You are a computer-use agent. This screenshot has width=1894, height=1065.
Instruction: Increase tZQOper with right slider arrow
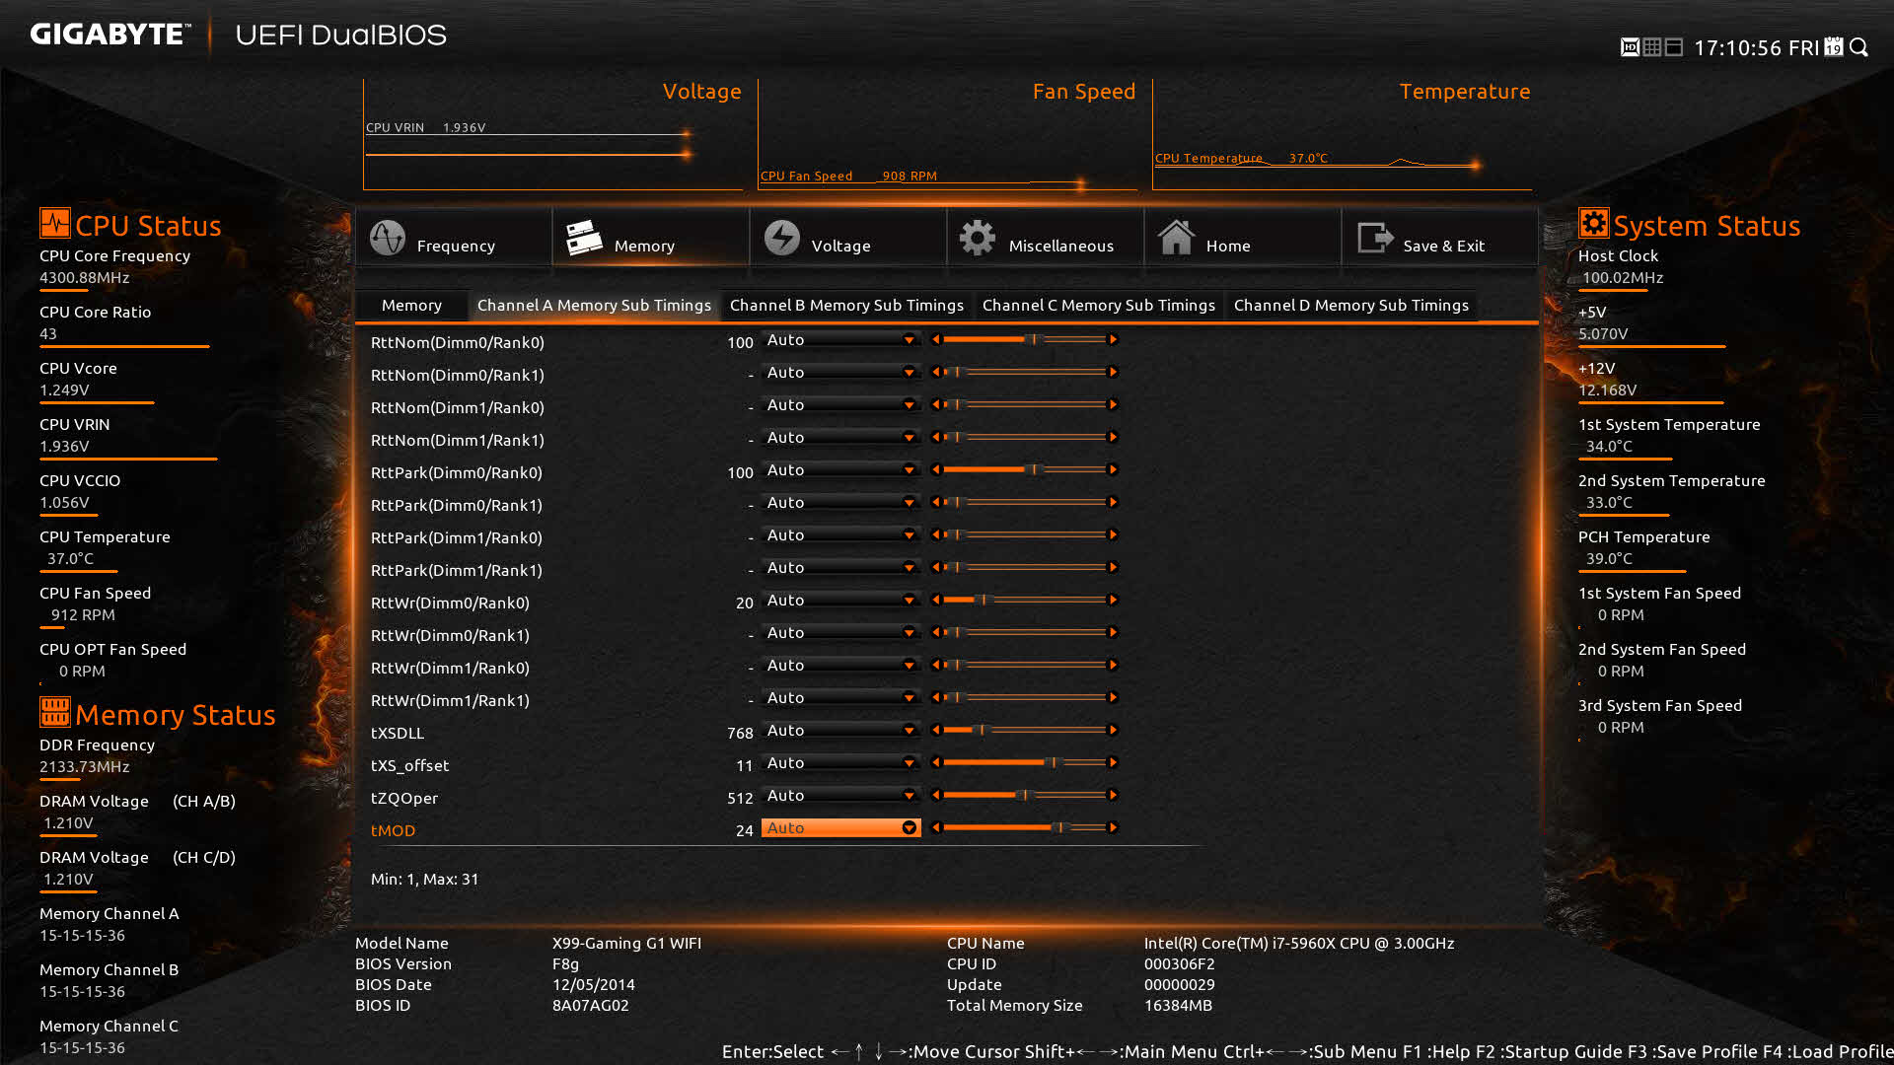1113,796
